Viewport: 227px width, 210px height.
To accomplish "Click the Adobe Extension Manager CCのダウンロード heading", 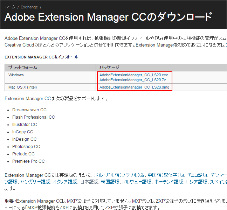I will [108, 17].
